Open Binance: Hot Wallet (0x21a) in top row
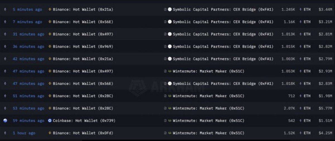The width and height of the screenshot is (335, 141). [83, 9]
